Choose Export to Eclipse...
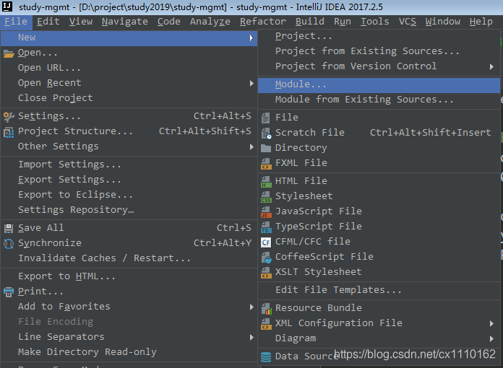 tap(129, 195)
